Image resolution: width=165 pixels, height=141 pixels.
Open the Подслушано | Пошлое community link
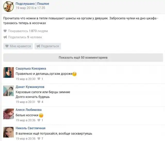click(32, 4)
